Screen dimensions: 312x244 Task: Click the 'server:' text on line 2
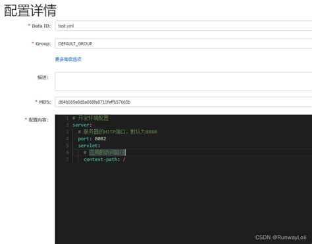coord(82,125)
